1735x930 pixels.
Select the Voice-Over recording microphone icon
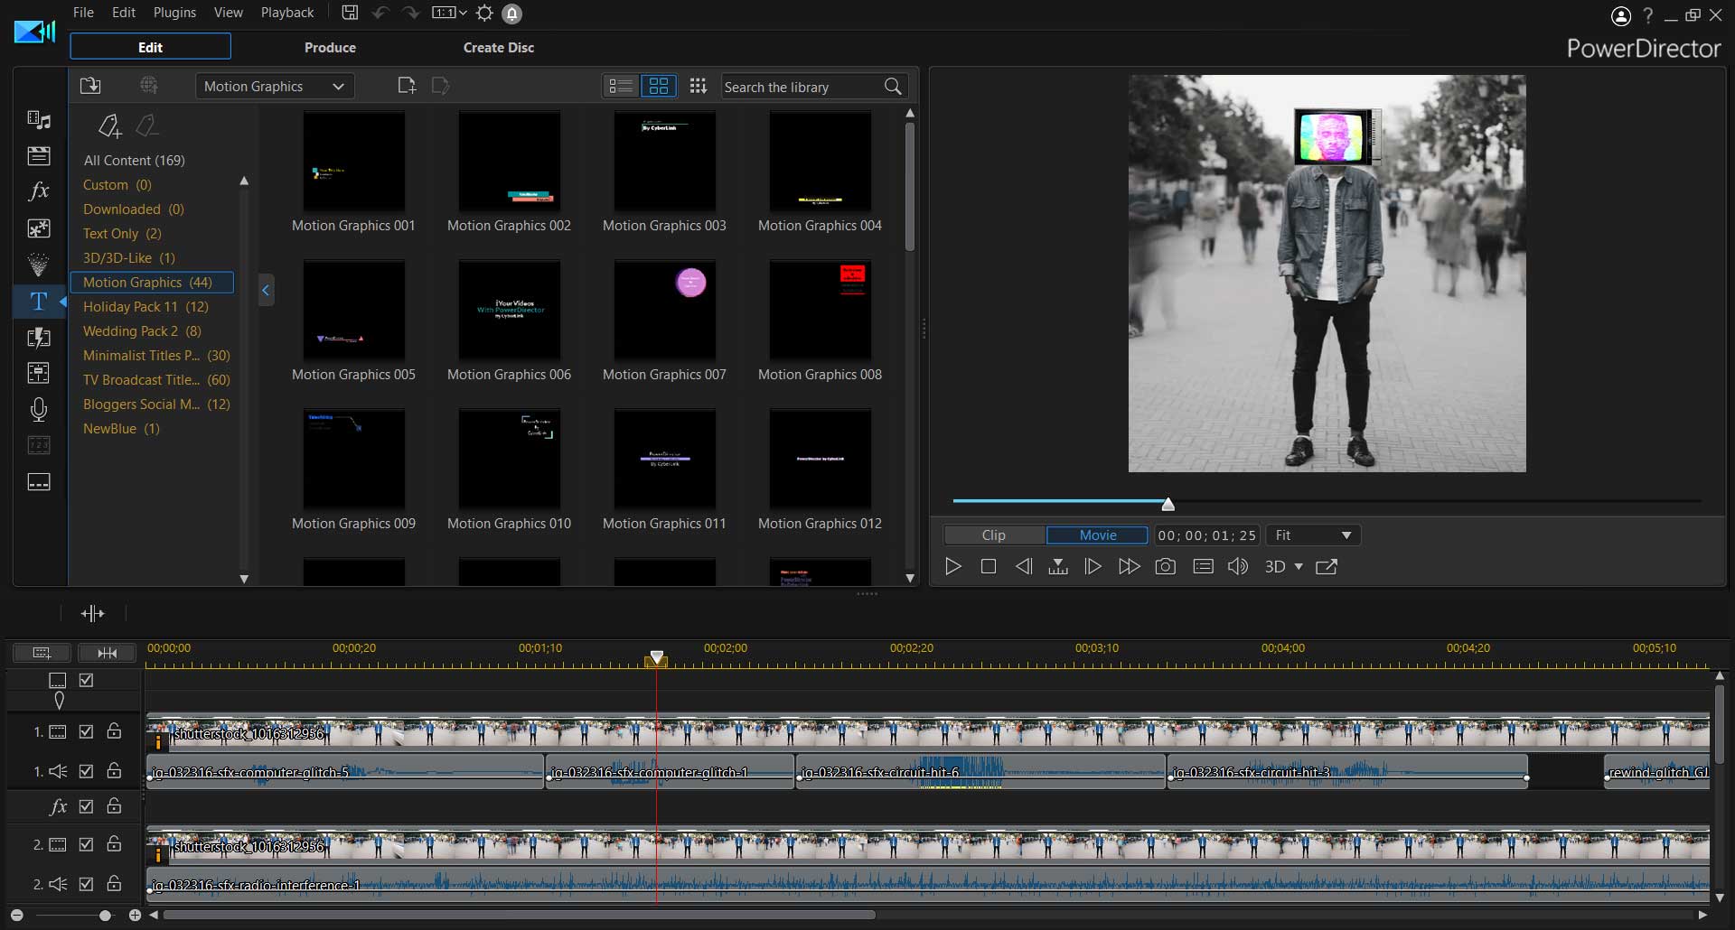[x=39, y=410]
